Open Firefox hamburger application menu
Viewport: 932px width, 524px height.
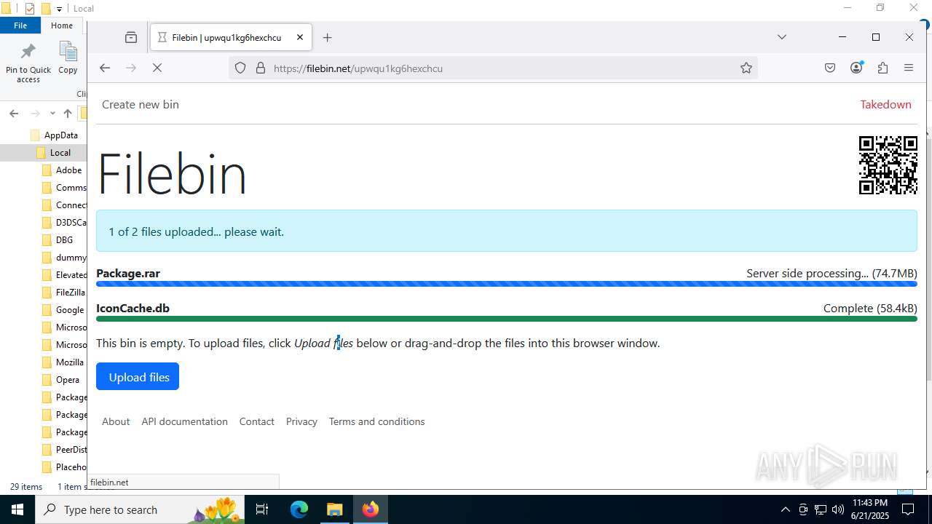909,68
